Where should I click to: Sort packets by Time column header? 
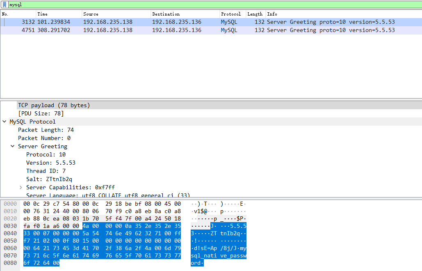click(57, 14)
